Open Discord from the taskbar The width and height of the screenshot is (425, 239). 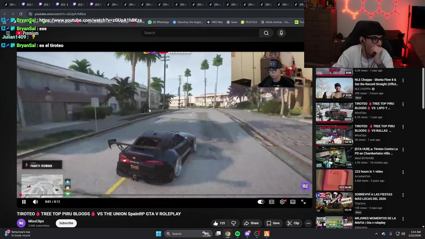pyautogui.click(x=247, y=234)
